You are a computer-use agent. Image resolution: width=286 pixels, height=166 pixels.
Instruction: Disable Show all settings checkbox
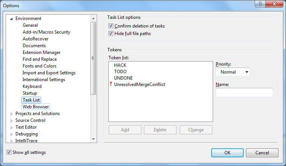9,152
